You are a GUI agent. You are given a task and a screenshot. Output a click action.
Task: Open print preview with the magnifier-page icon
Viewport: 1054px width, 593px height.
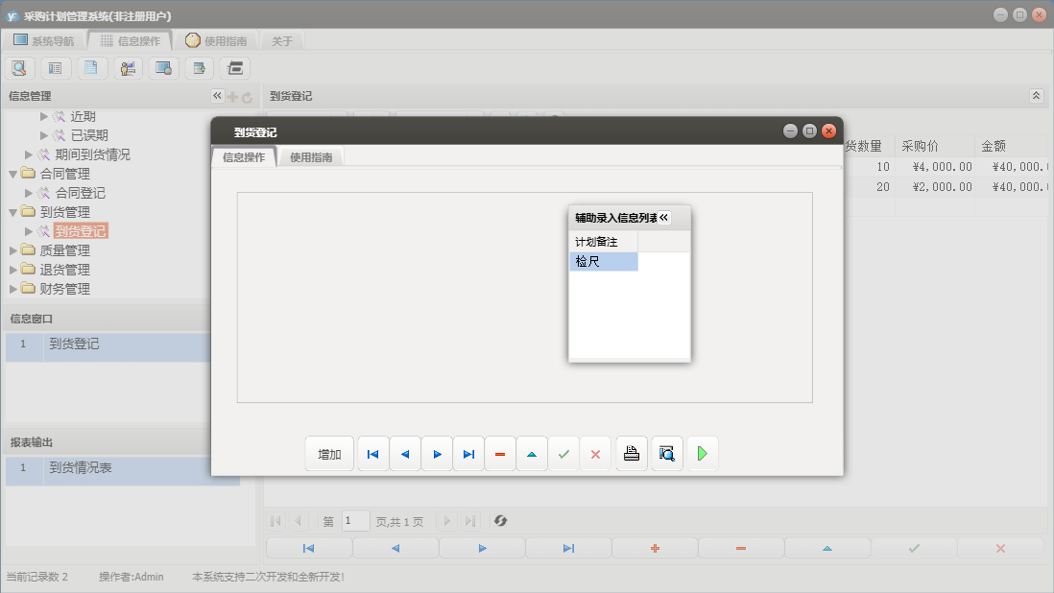point(667,454)
